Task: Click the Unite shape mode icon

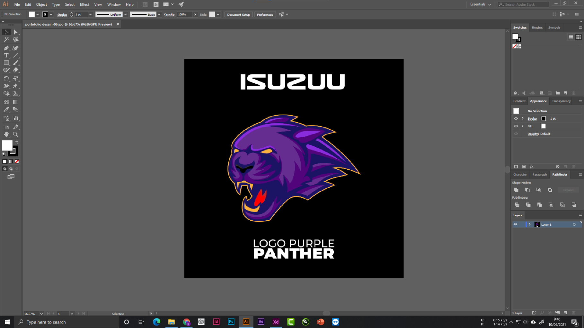Action: click(x=516, y=190)
